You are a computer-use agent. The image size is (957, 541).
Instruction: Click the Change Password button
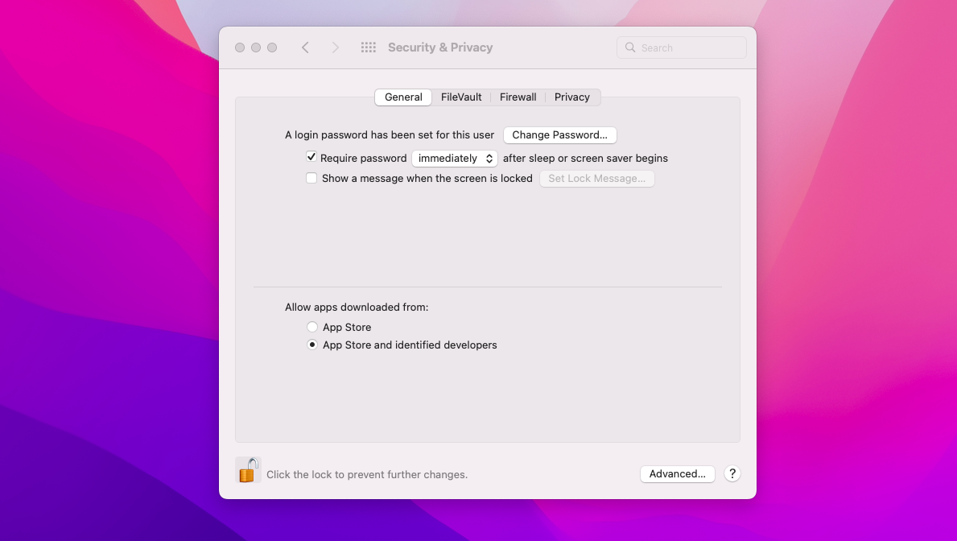(559, 134)
